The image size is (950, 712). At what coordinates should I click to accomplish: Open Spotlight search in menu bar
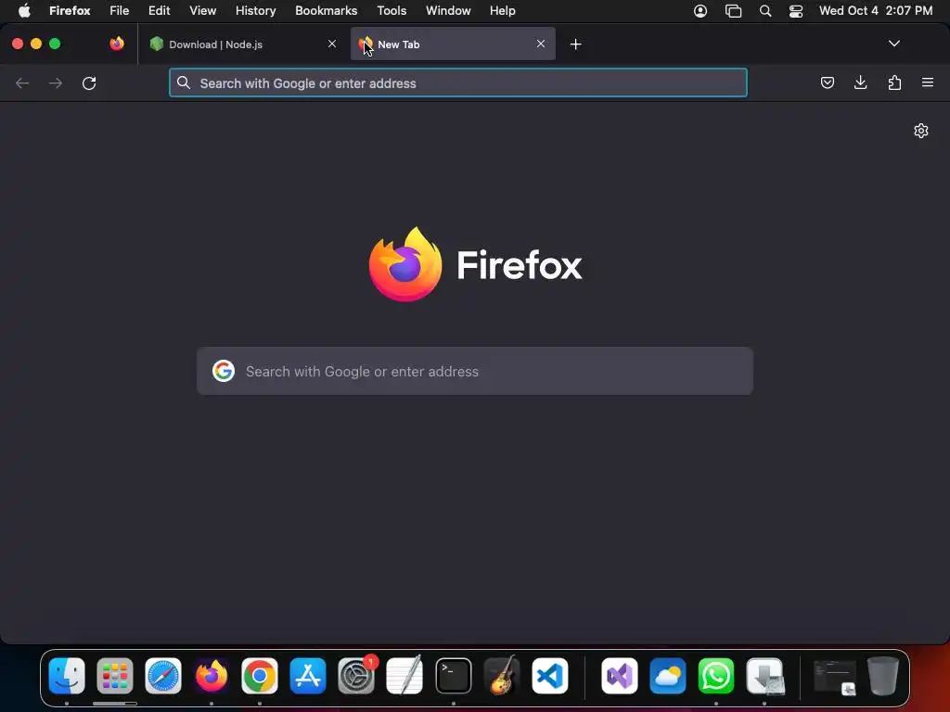tap(765, 11)
